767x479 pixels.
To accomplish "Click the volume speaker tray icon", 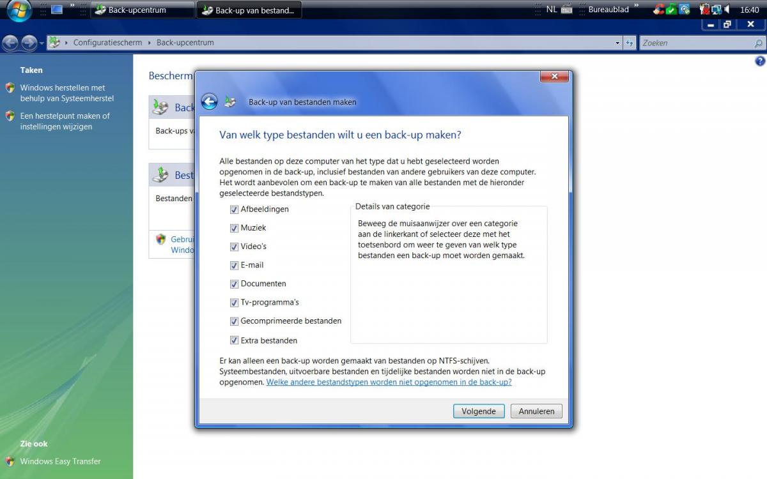I will (727, 10).
